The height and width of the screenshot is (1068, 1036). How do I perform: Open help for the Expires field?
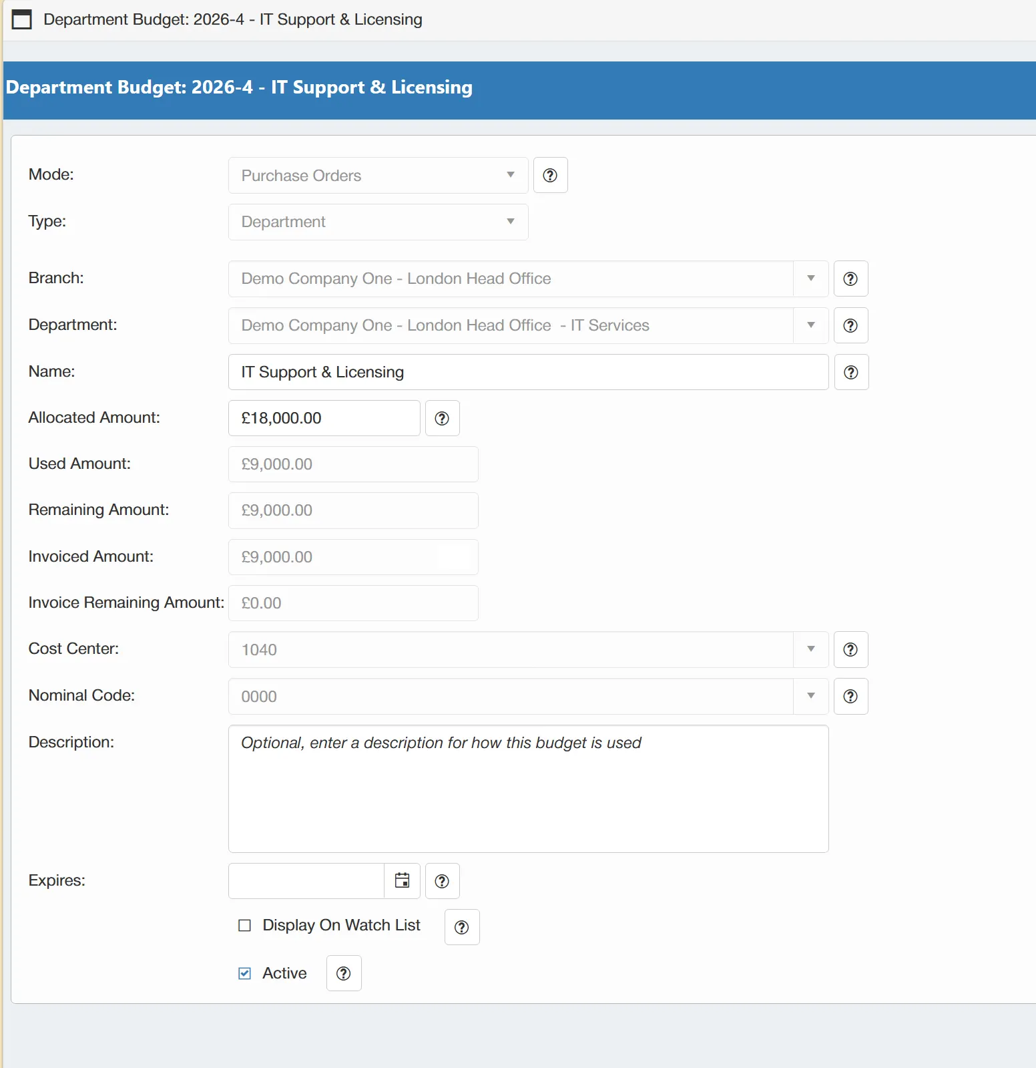(442, 881)
